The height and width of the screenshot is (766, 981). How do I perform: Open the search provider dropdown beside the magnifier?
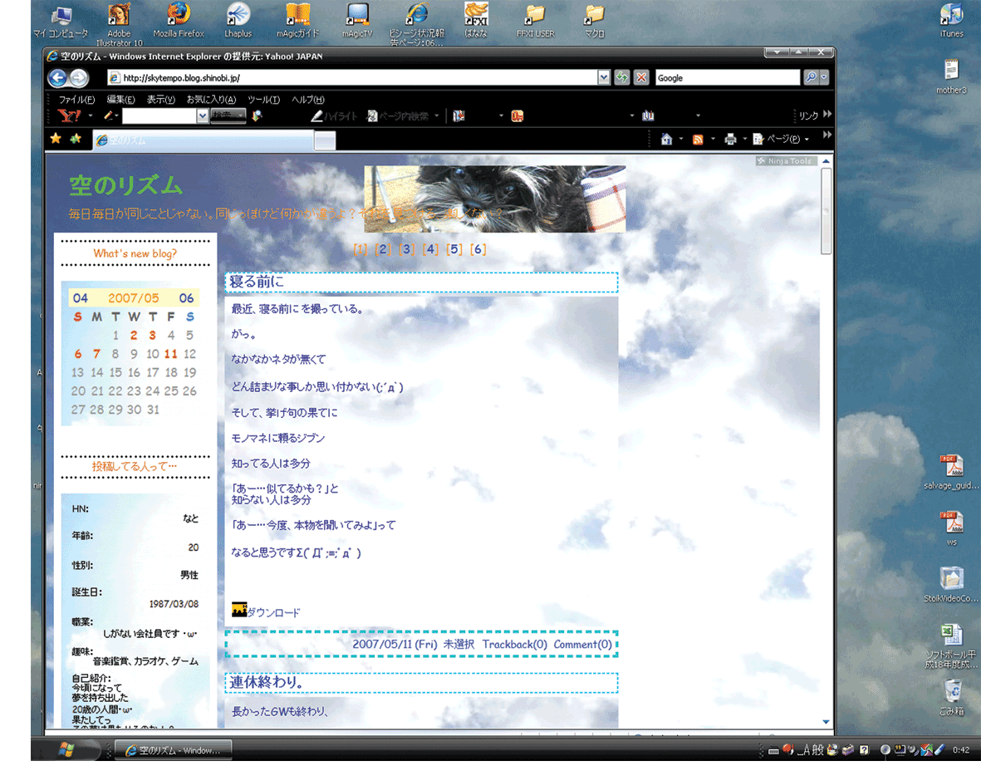[824, 77]
